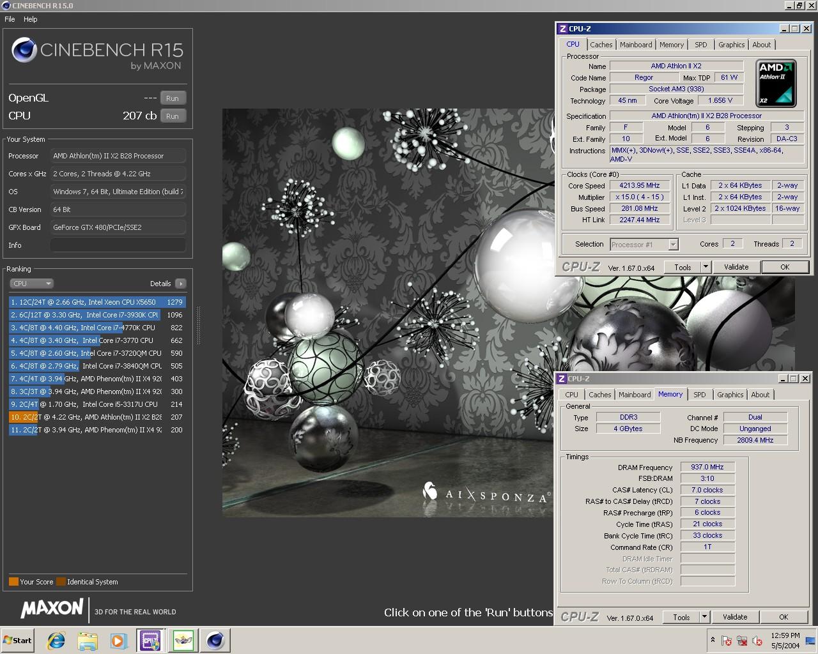Show hidden system tray icons
This screenshot has width=818, height=654.
[713, 640]
